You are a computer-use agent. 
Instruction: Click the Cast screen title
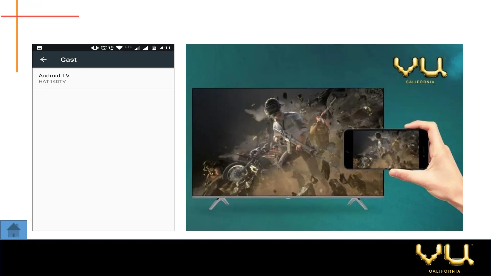[69, 60]
